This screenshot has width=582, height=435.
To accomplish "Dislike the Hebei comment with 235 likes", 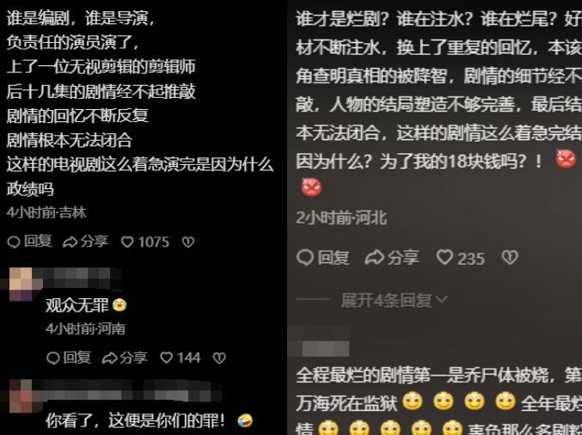I will 510,257.
